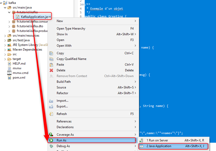The width and height of the screenshot is (216, 151).
Task: Expand the src/main/resources folder
Action: [x=5, y=36]
